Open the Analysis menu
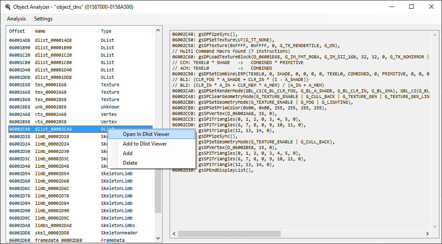The image size is (442, 244). tap(16, 19)
